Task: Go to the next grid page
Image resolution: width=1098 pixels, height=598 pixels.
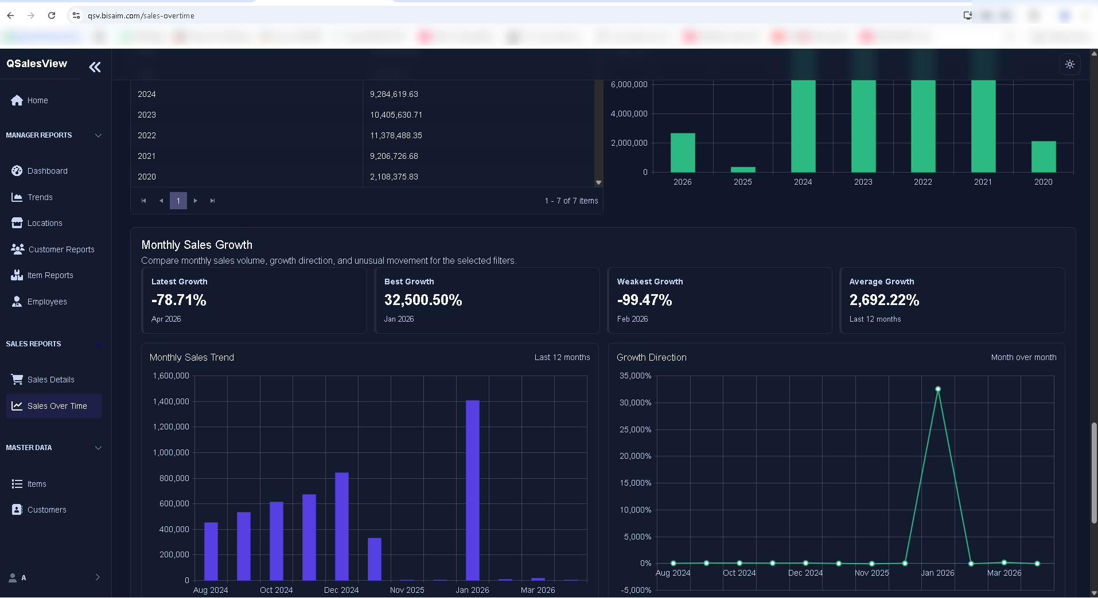Action: pyautogui.click(x=196, y=201)
